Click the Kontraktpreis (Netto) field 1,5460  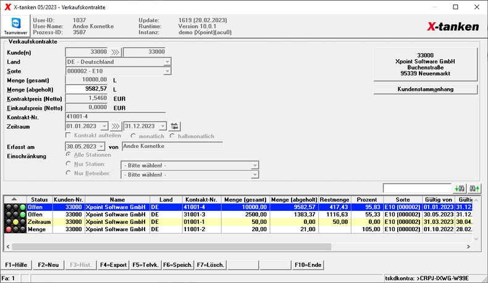[x=86, y=99]
